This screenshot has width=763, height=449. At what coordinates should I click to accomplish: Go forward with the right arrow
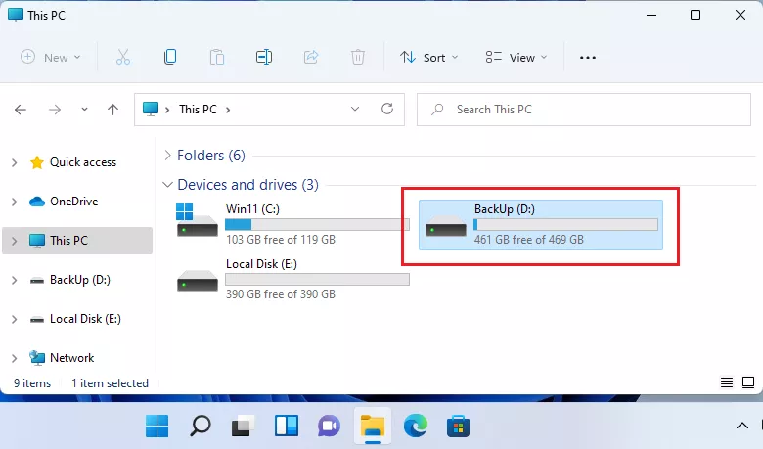tap(55, 110)
